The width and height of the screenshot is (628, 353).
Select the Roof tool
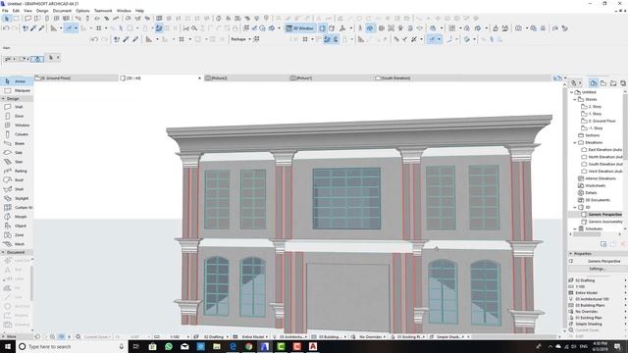(16, 180)
